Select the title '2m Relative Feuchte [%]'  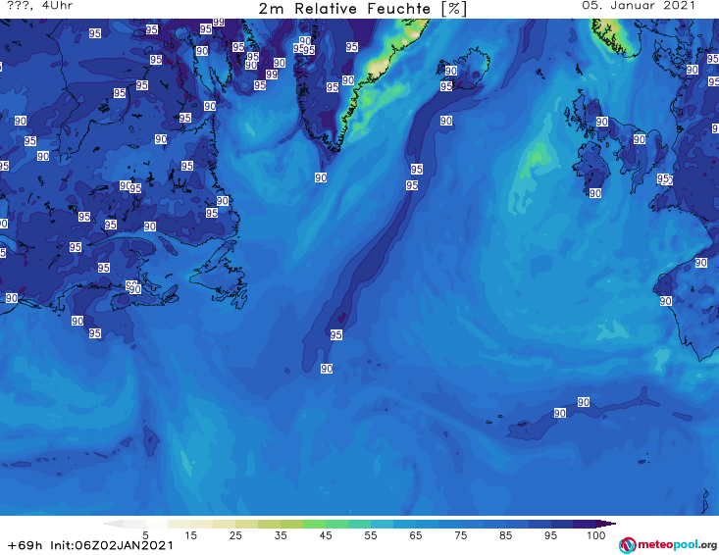(x=363, y=9)
